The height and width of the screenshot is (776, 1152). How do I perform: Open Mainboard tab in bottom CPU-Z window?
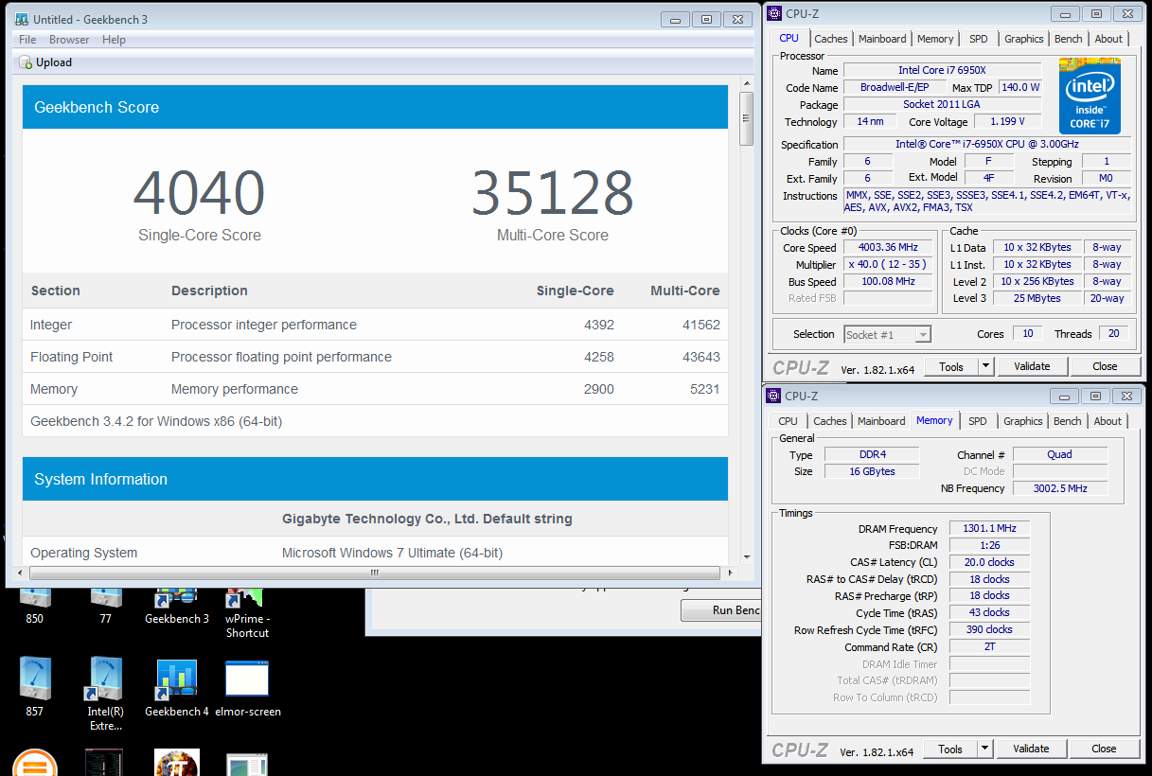(x=881, y=421)
